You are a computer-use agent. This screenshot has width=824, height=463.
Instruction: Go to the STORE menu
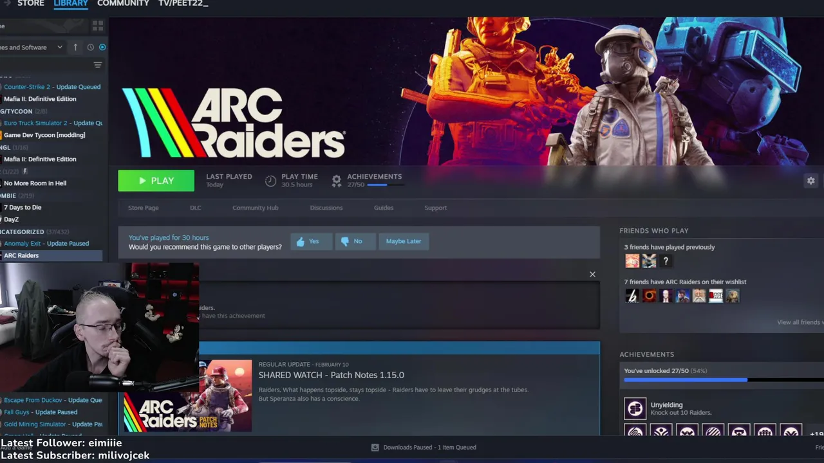pos(31,3)
